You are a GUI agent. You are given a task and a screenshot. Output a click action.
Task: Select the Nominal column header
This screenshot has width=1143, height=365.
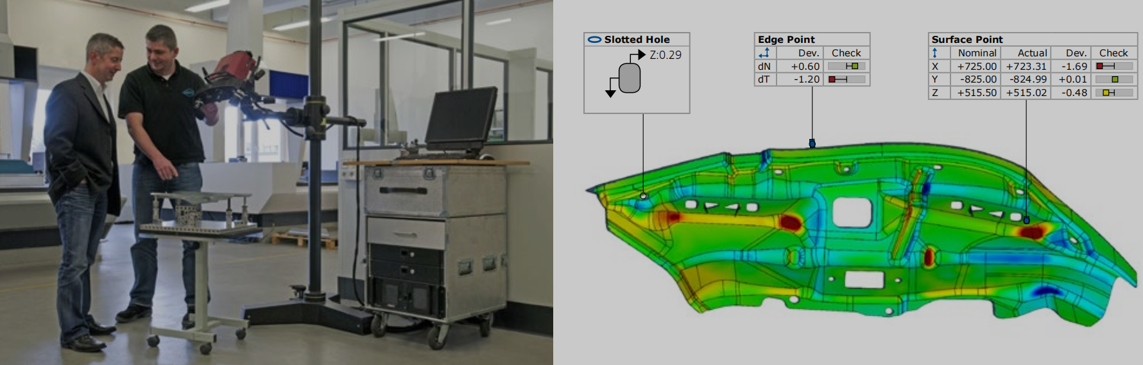(x=977, y=53)
